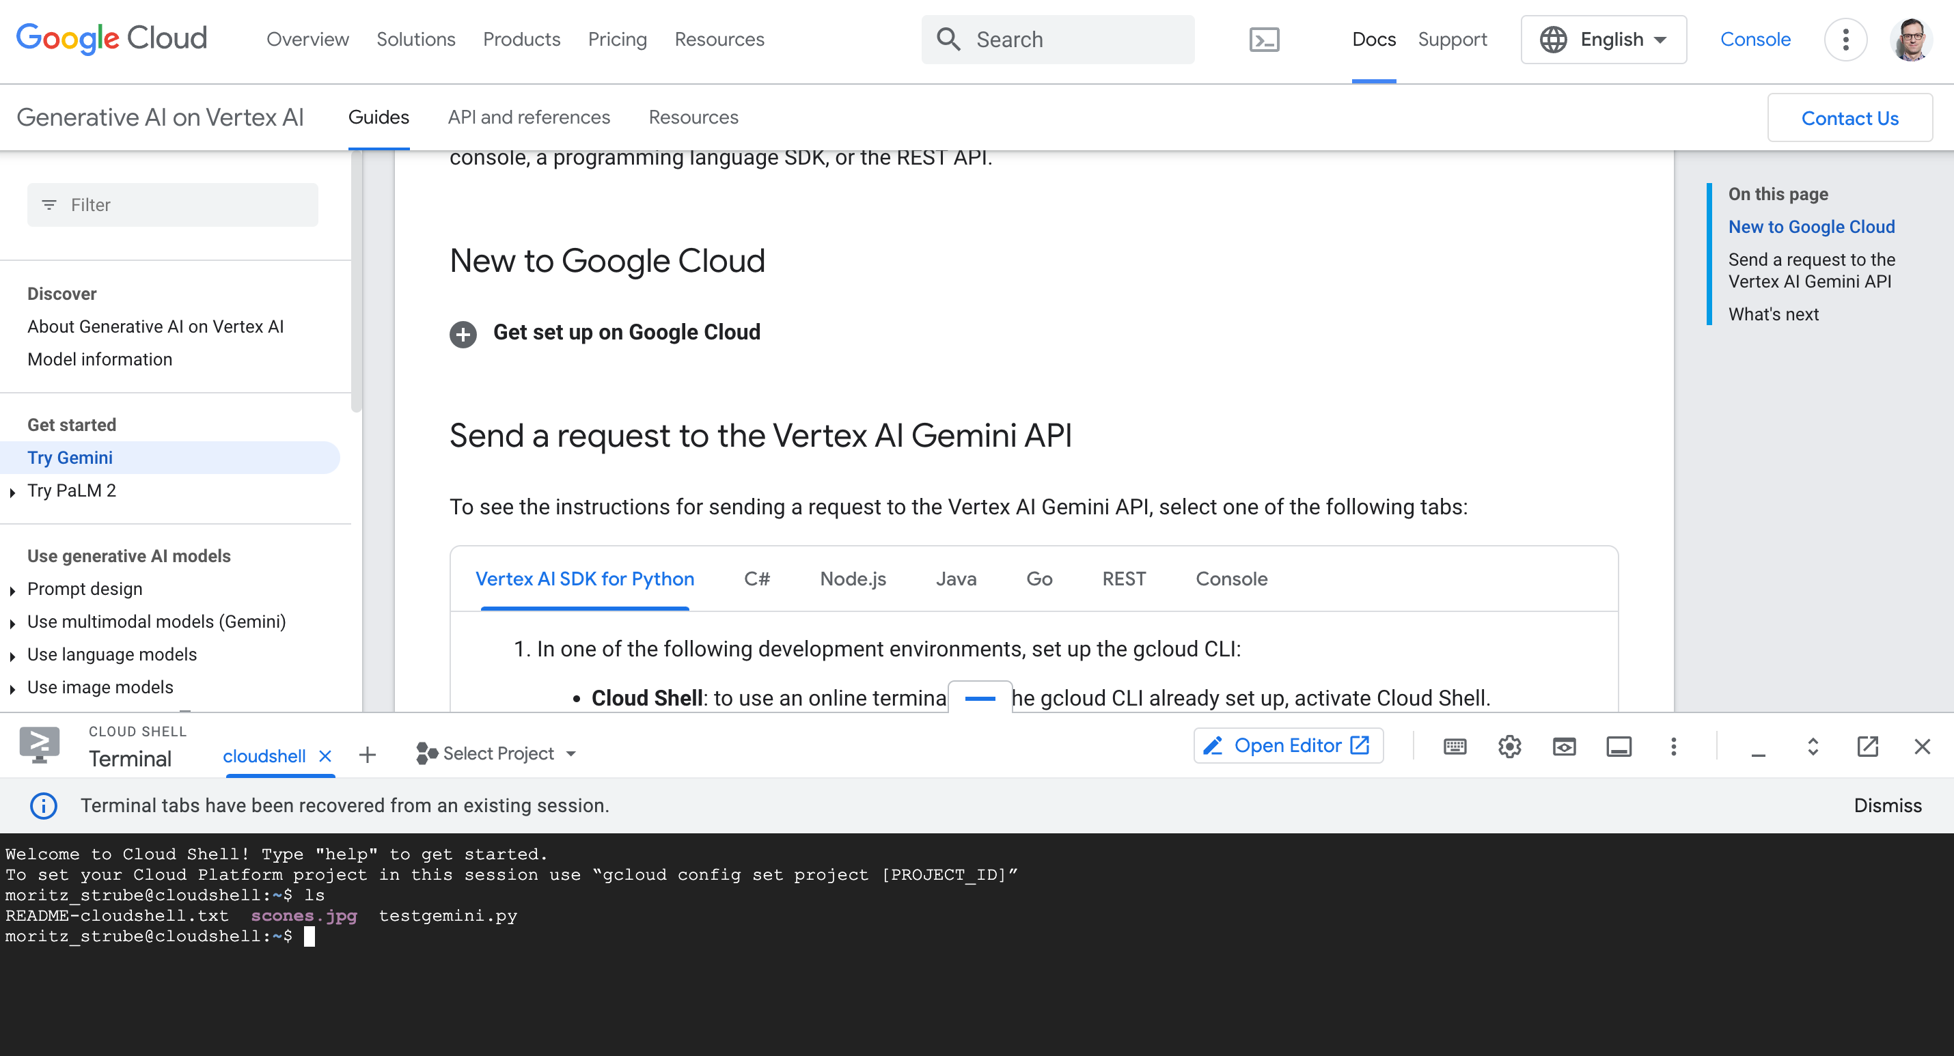The image size is (1954, 1056).
Task: Open Cloud Shell in new window
Action: (1867, 747)
